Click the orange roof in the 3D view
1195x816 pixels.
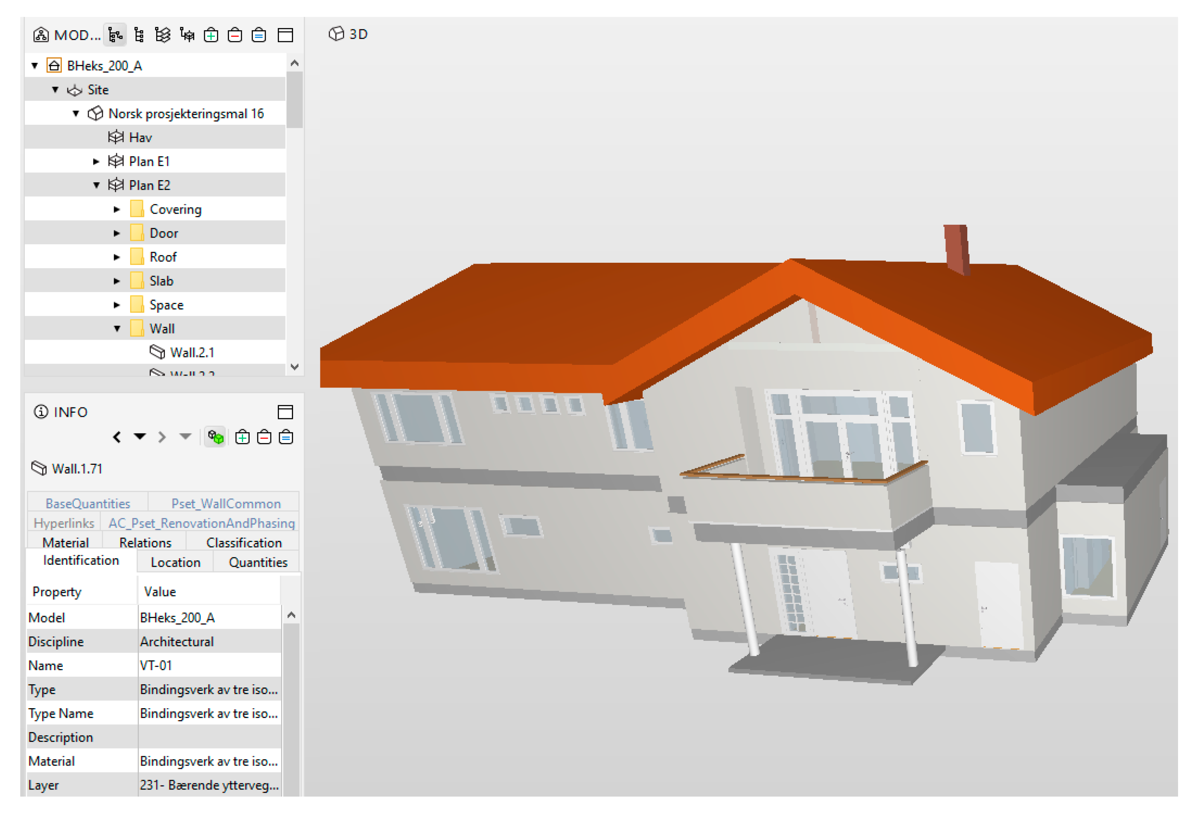540,308
